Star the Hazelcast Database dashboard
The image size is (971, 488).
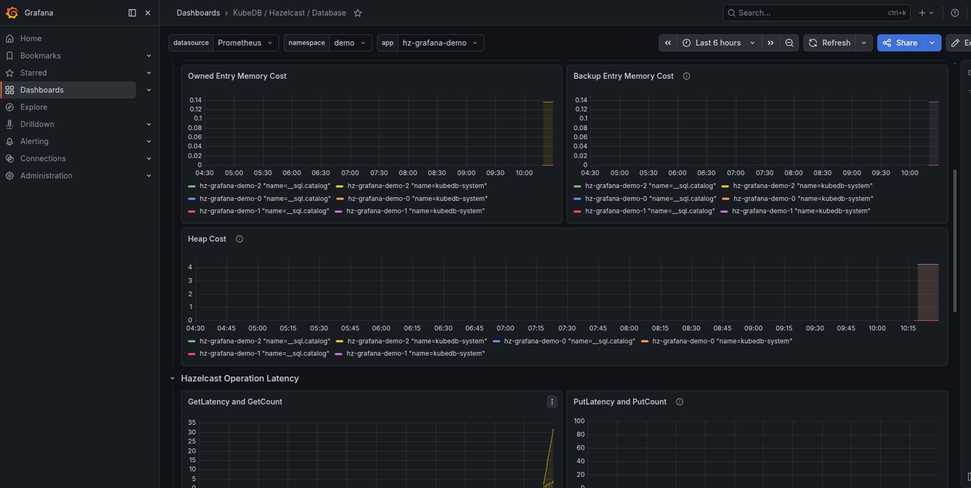click(358, 13)
